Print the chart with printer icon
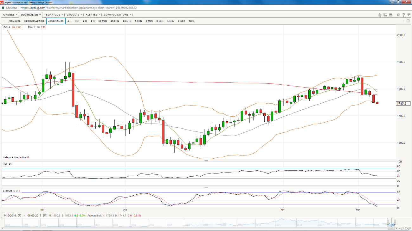 pos(391,15)
